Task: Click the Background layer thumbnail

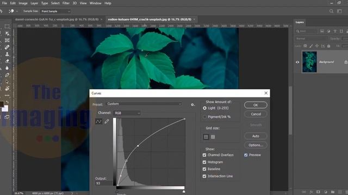Action: [x=309, y=62]
